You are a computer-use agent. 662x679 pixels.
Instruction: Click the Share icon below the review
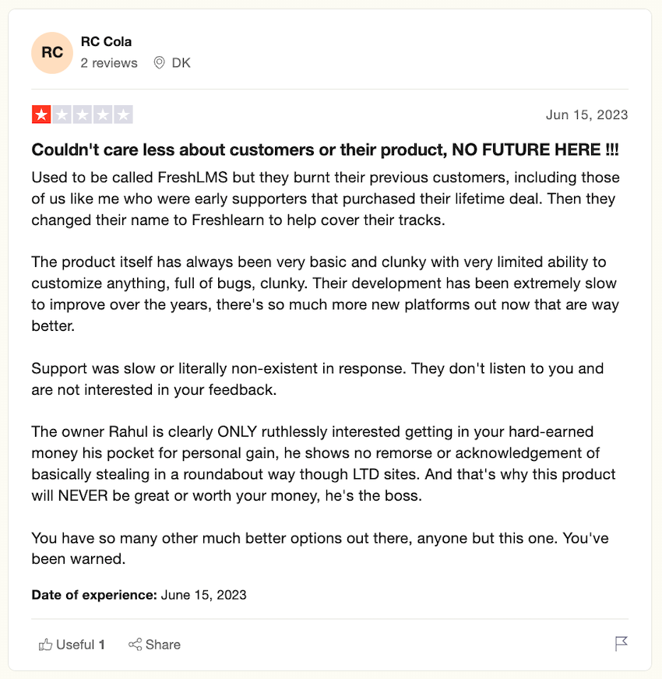pos(136,644)
